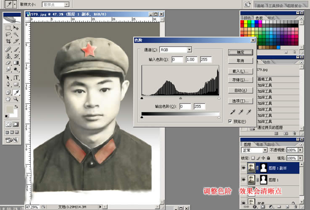The image size is (310, 210).
Task: Click the 自动(A) button
Action: [x=240, y=90]
